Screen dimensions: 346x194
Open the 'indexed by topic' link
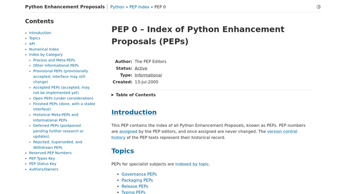pyautogui.click(x=192, y=164)
